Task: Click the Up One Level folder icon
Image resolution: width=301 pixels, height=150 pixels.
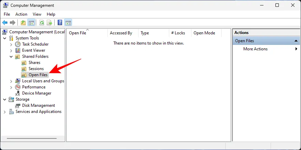Action: [23, 23]
